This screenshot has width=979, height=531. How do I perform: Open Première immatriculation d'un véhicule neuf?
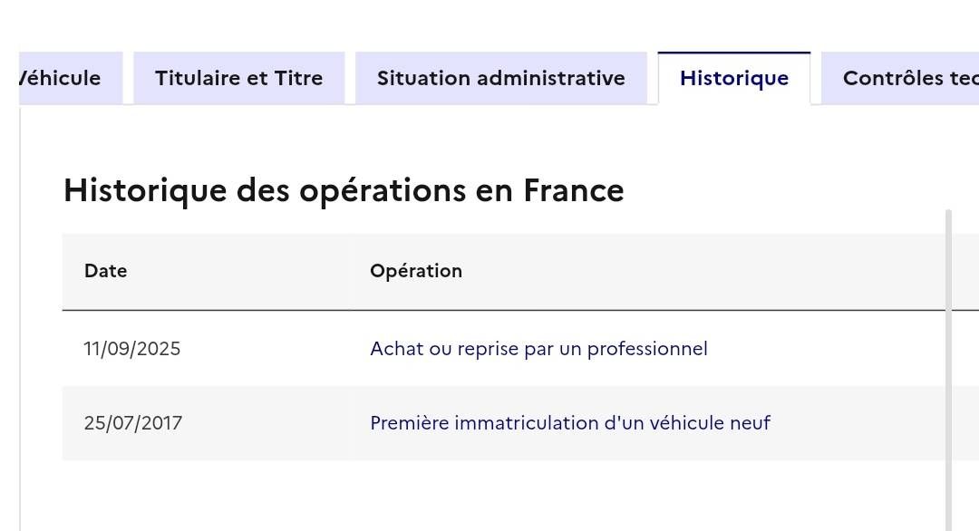pyautogui.click(x=570, y=422)
